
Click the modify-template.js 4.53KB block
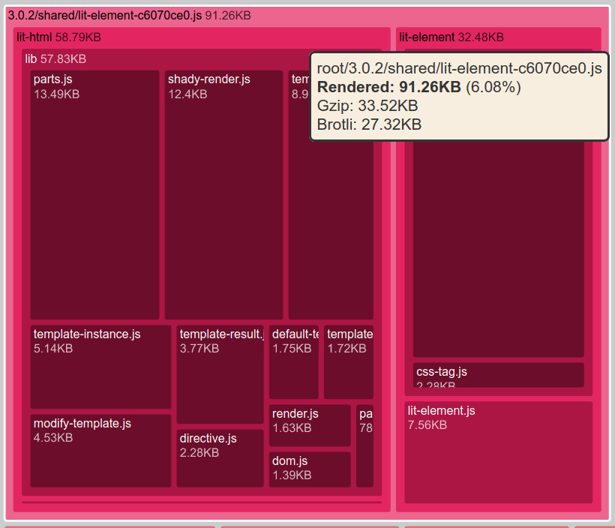pos(100,451)
